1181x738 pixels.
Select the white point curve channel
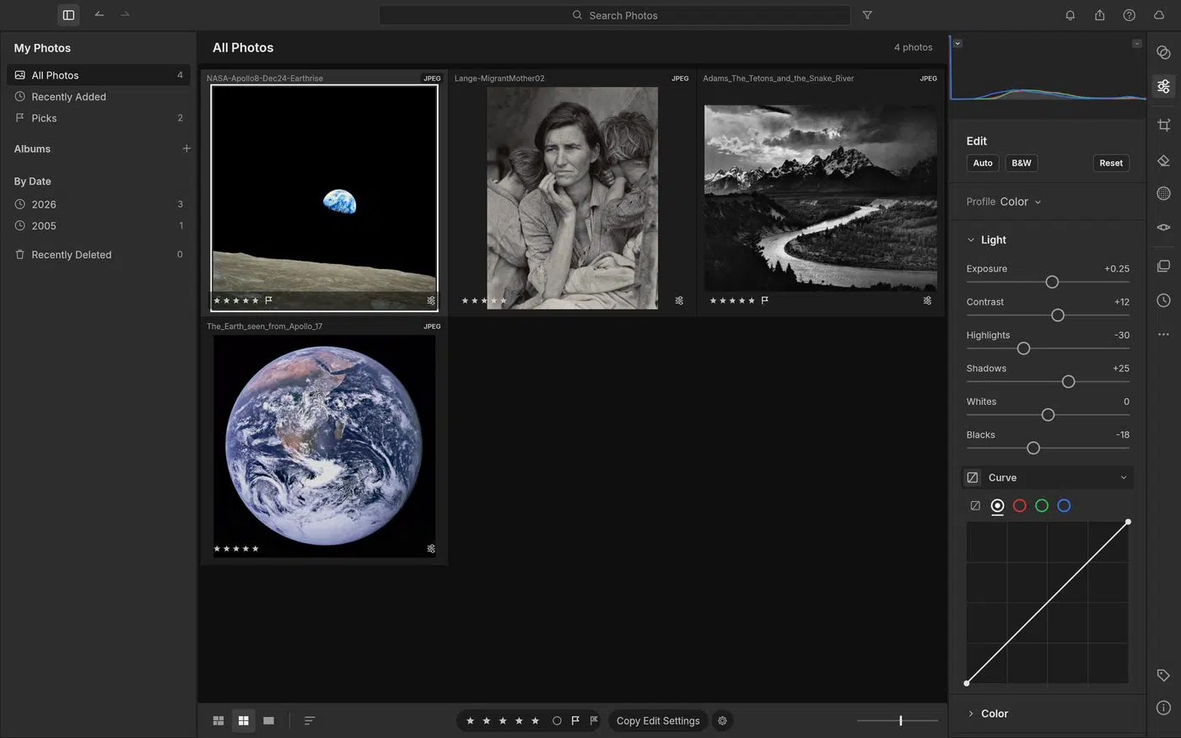click(x=997, y=506)
